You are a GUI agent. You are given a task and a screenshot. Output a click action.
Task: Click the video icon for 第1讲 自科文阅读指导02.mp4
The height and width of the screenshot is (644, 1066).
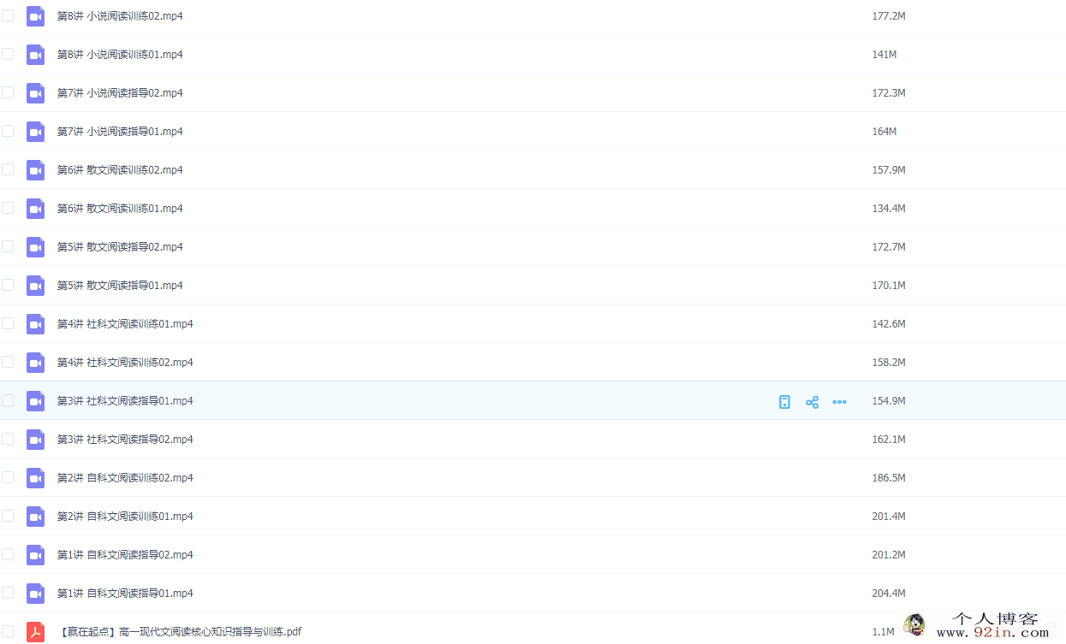[35, 555]
